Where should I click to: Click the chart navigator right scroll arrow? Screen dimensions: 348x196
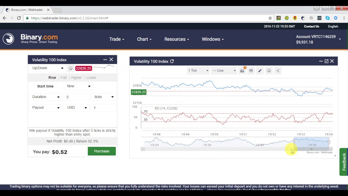click(x=331, y=149)
